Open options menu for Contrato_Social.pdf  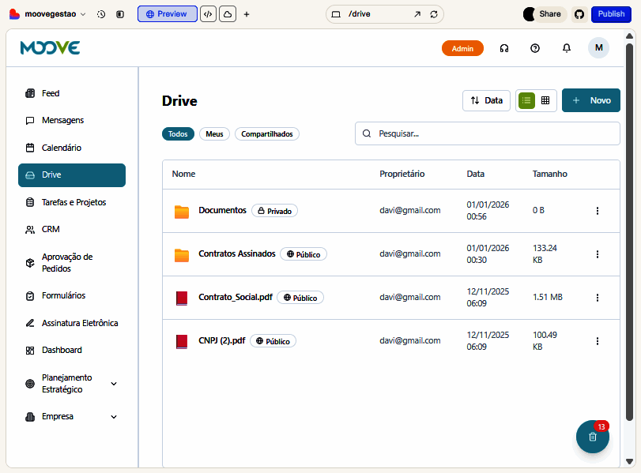(598, 298)
